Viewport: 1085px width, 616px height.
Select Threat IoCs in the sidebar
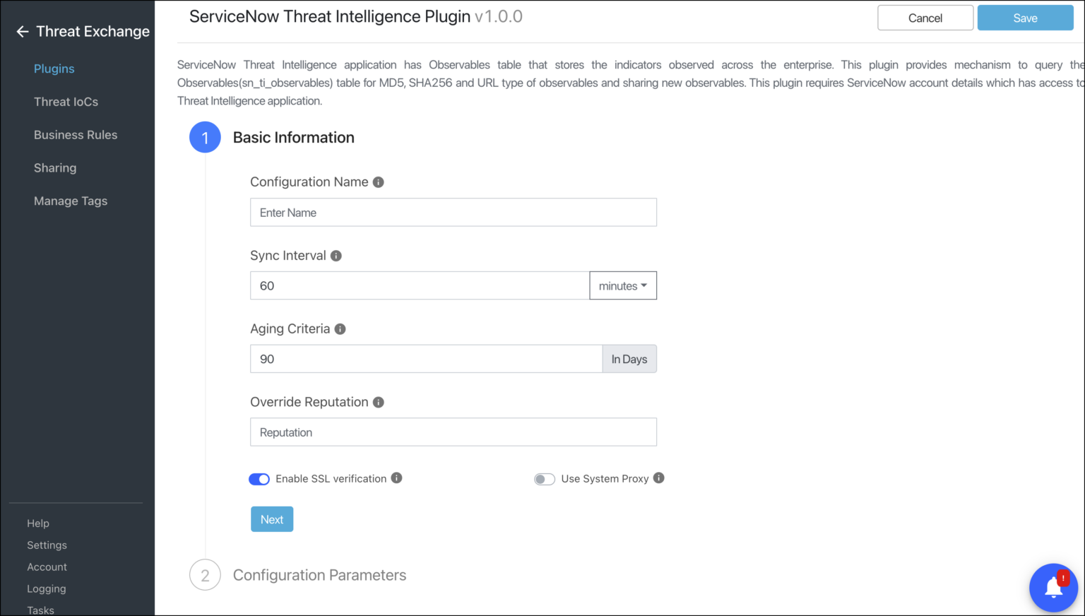66,101
